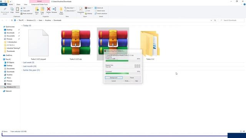
Task: Select Network in the navigation pane
Action: [8, 91]
